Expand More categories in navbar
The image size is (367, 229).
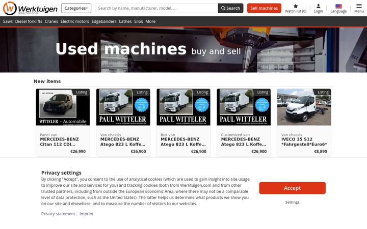point(150,21)
